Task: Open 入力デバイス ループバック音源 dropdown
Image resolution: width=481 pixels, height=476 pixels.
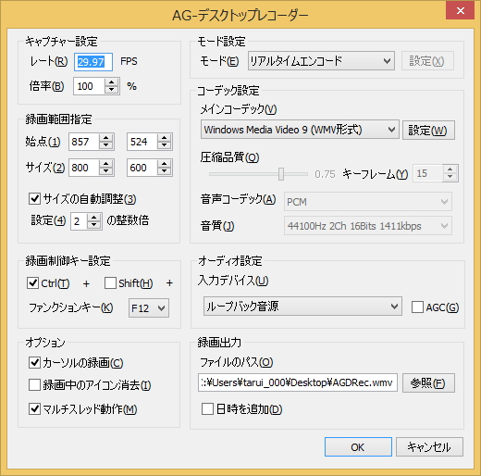Action: pos(302,307)
